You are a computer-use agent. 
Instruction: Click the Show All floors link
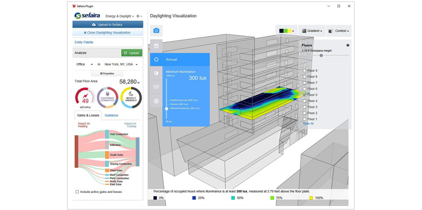[x=308, y=123]
